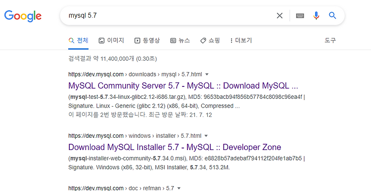
Task: Click the mysql-installer-web-community snippet text
Action: [x=186, y=158]
